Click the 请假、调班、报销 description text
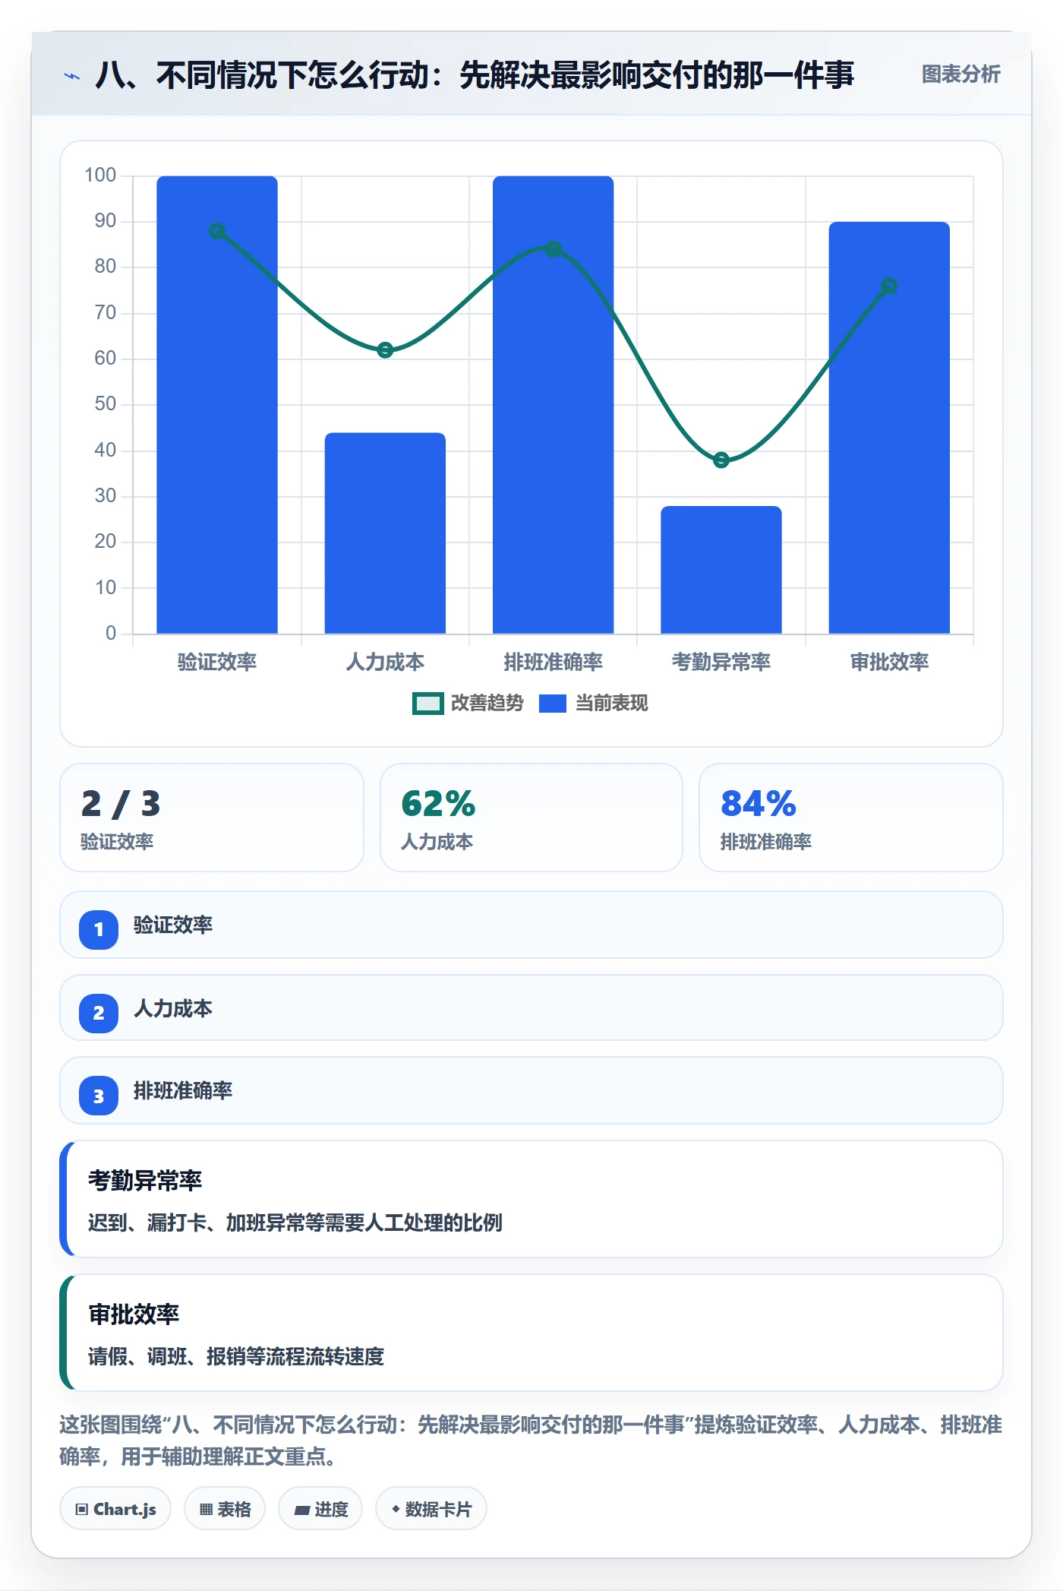 [236, 1356]
